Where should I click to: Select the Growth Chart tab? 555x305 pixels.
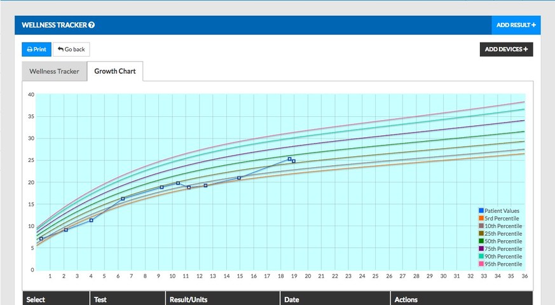pyautogui.click(x=115, y=71)
